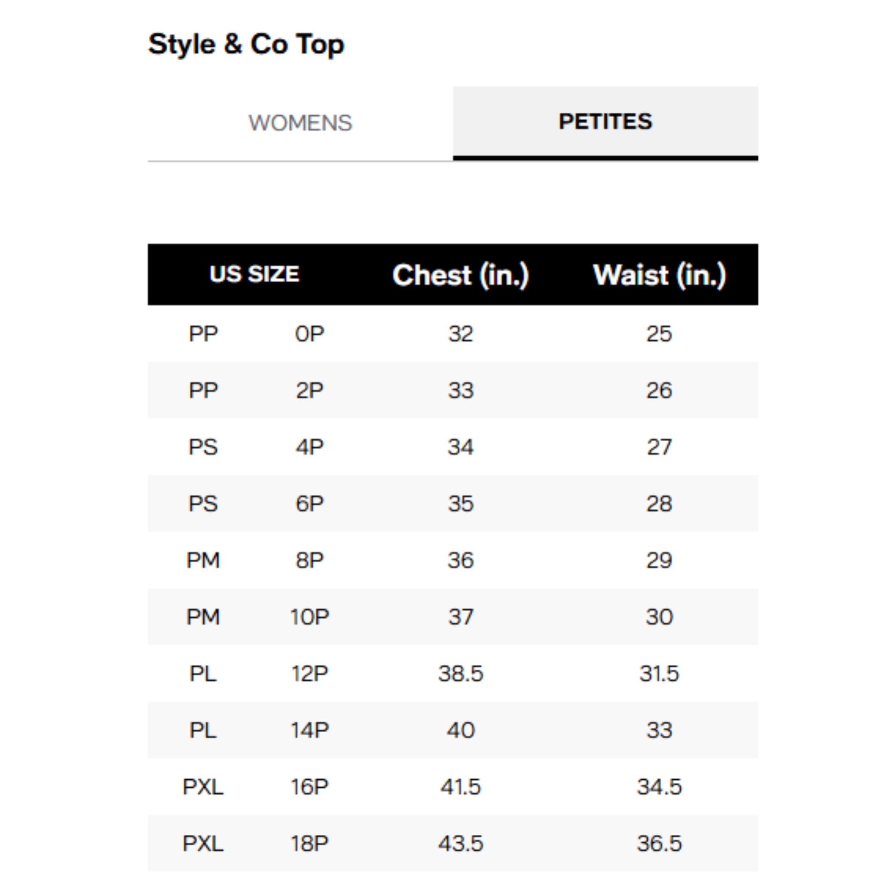Click waist value 36.5 in last row
Viewport: 881px width, 881px height.
pos(659,843)
